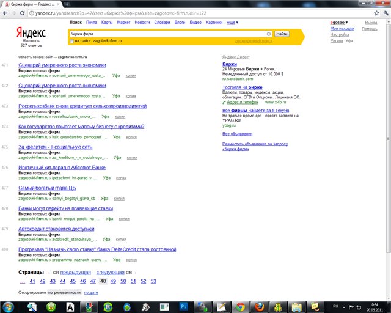Click the Windows Start button

pos(10,306)
